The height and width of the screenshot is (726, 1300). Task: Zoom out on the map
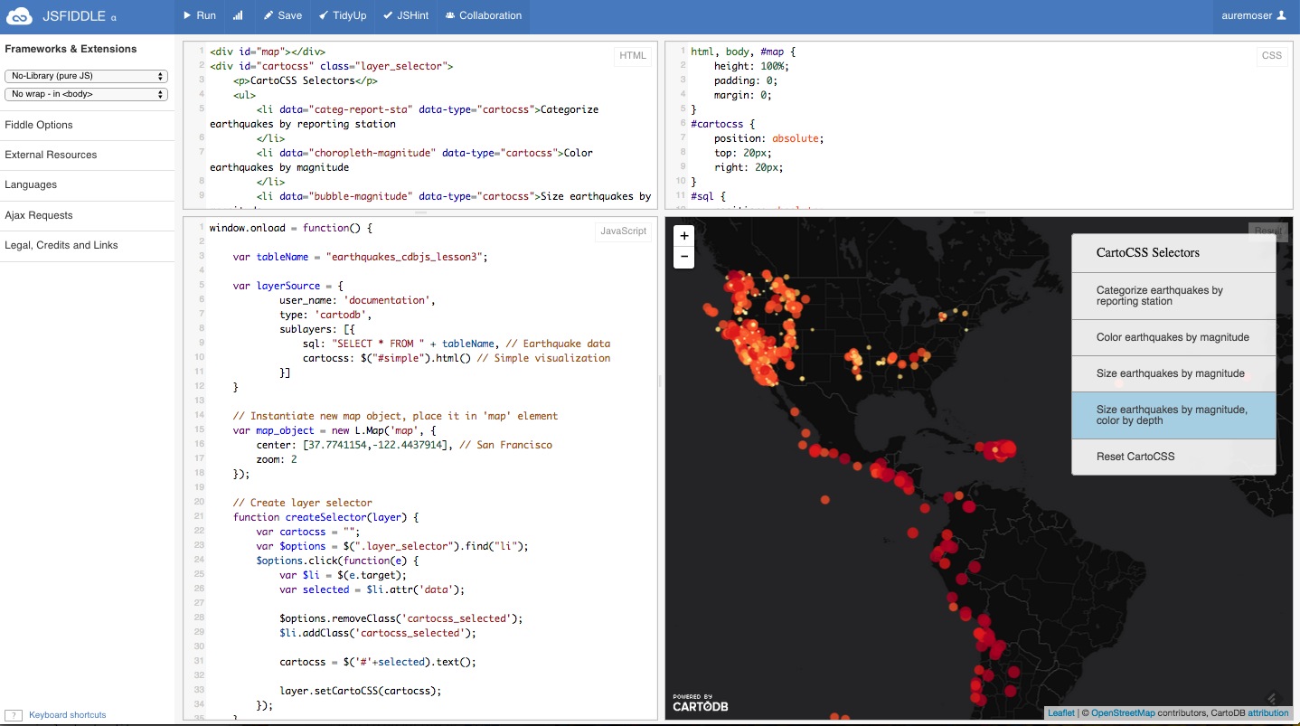[x=684, y=257]
